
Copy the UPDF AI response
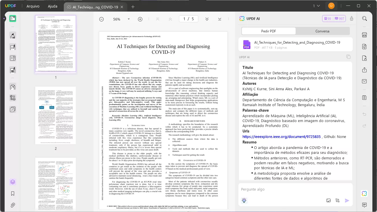click(348, 57)
